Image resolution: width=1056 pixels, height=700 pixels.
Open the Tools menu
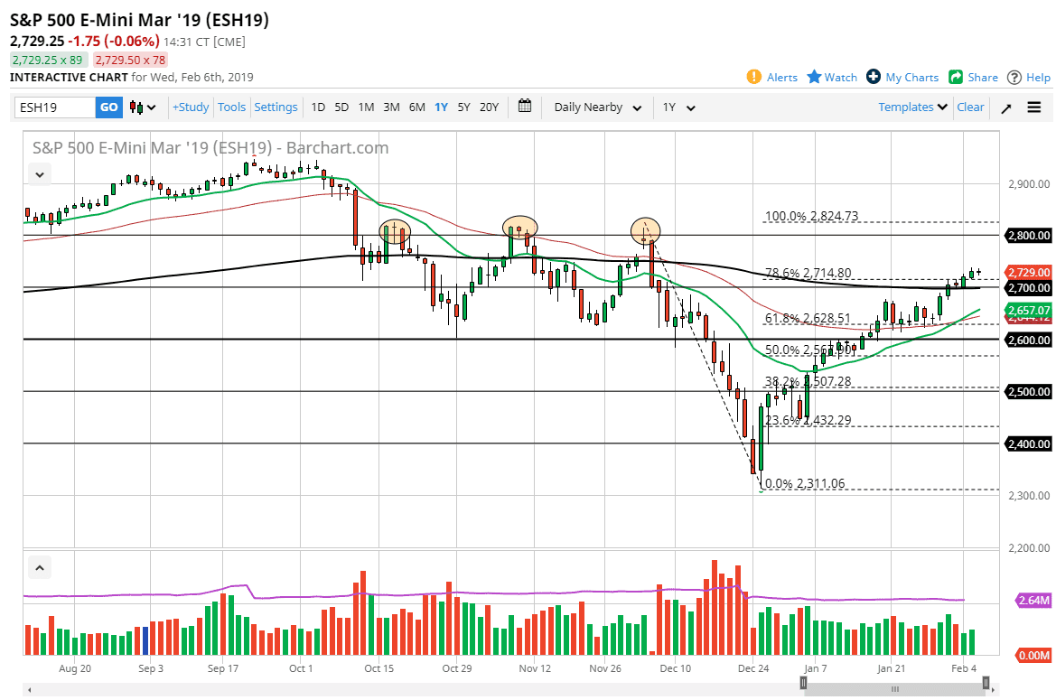tap(231, 107)
